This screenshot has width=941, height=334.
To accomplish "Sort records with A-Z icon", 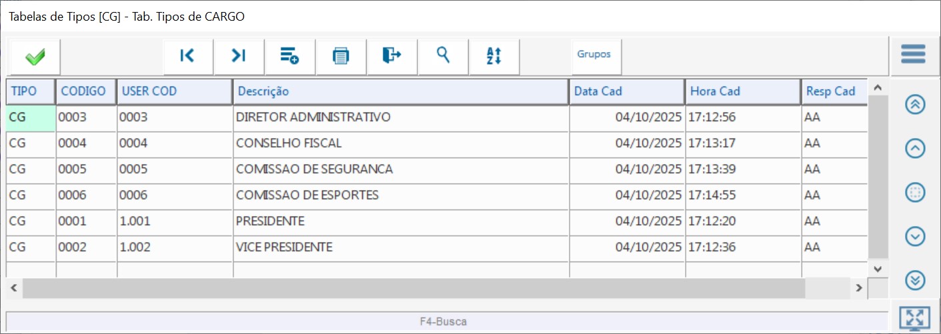I will click(x=494, y=56).
